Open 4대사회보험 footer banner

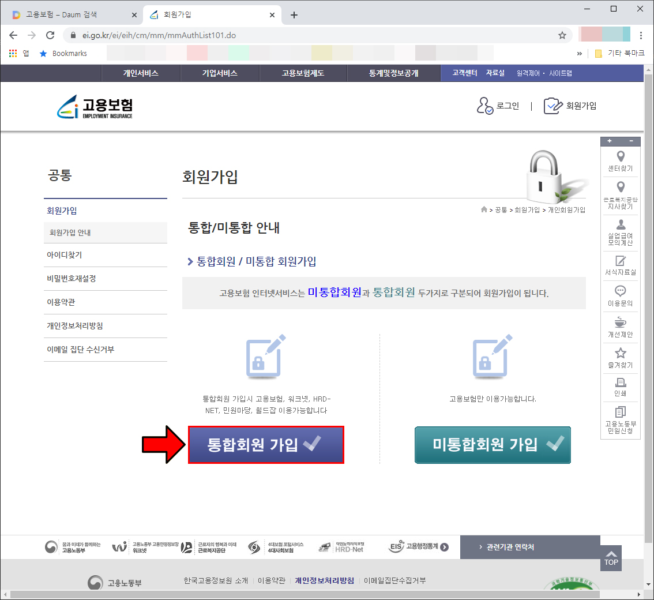pyautogui.click(x=275, y=547)
